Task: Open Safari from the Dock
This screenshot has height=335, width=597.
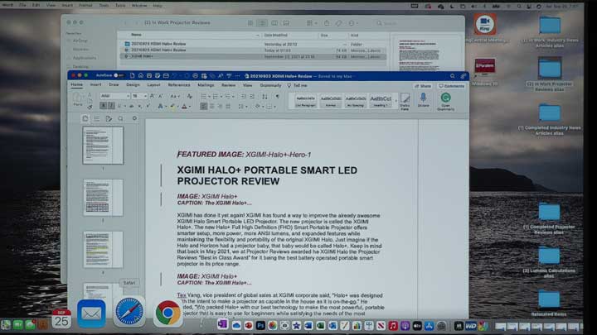Action: 129,312
